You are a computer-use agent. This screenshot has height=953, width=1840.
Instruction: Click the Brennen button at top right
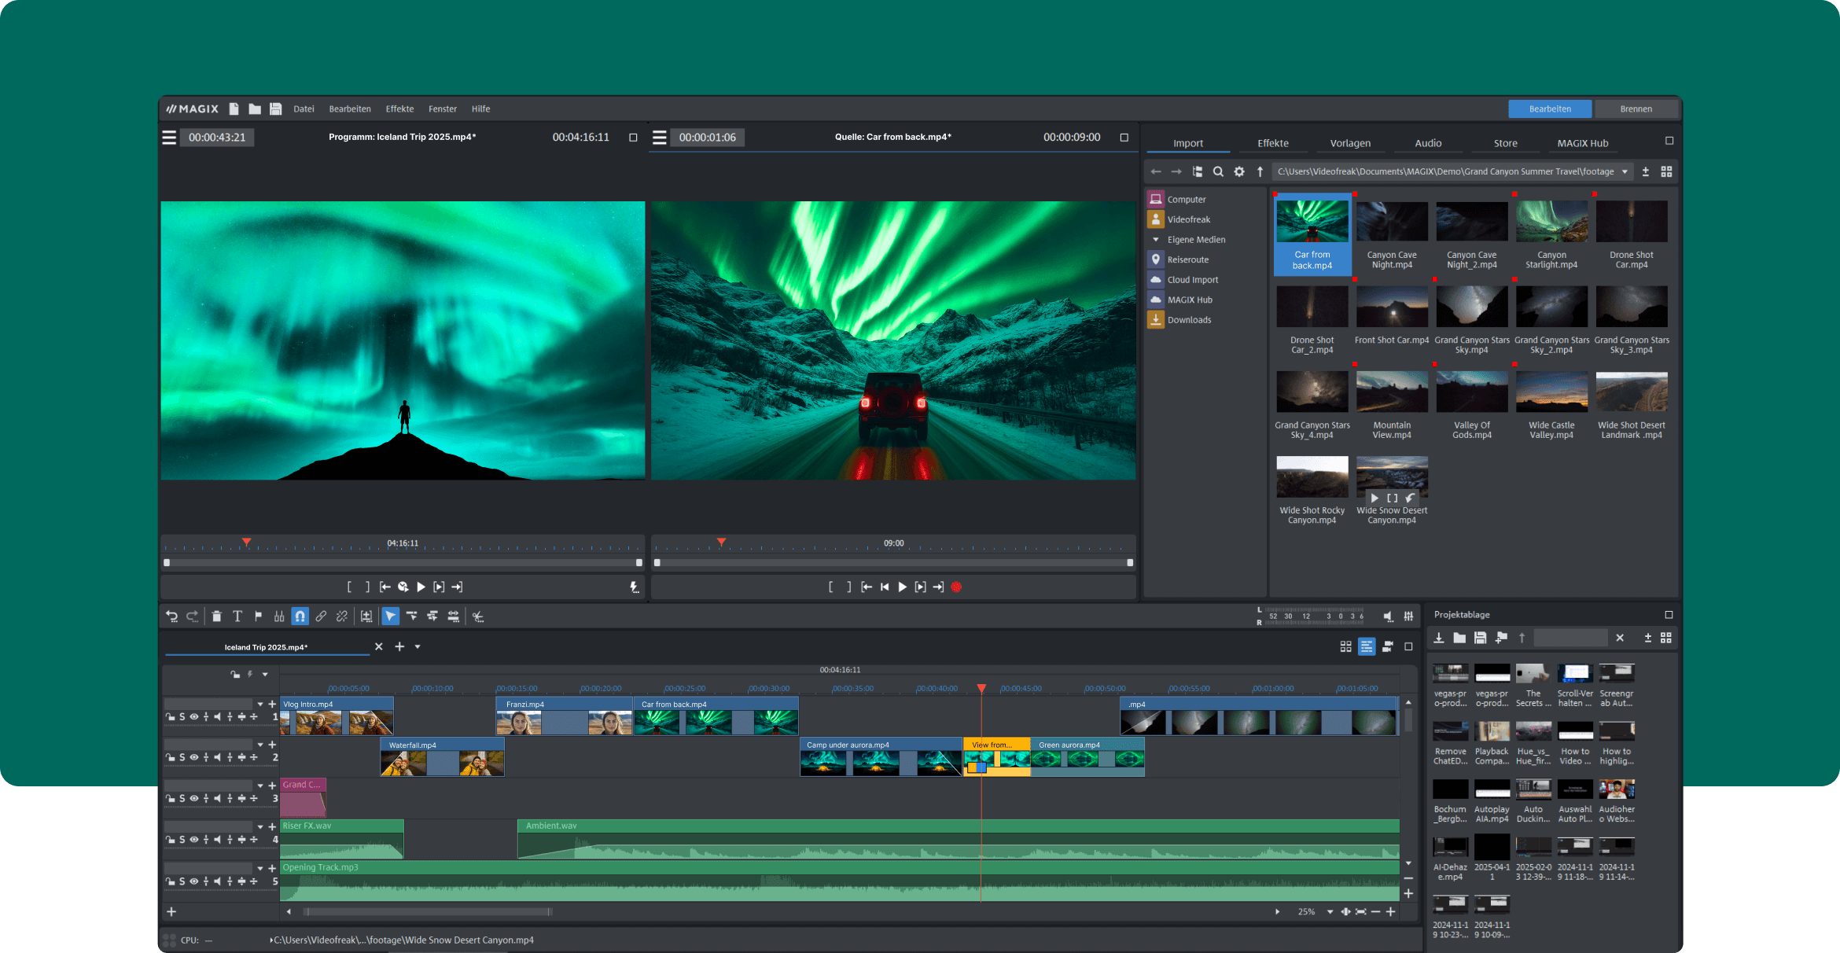pyautogui.click(x=1636, y=109)
